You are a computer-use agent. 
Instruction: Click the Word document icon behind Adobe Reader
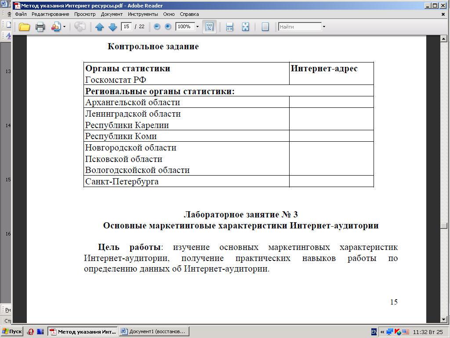pyautogui.click(x=4, y=4)
